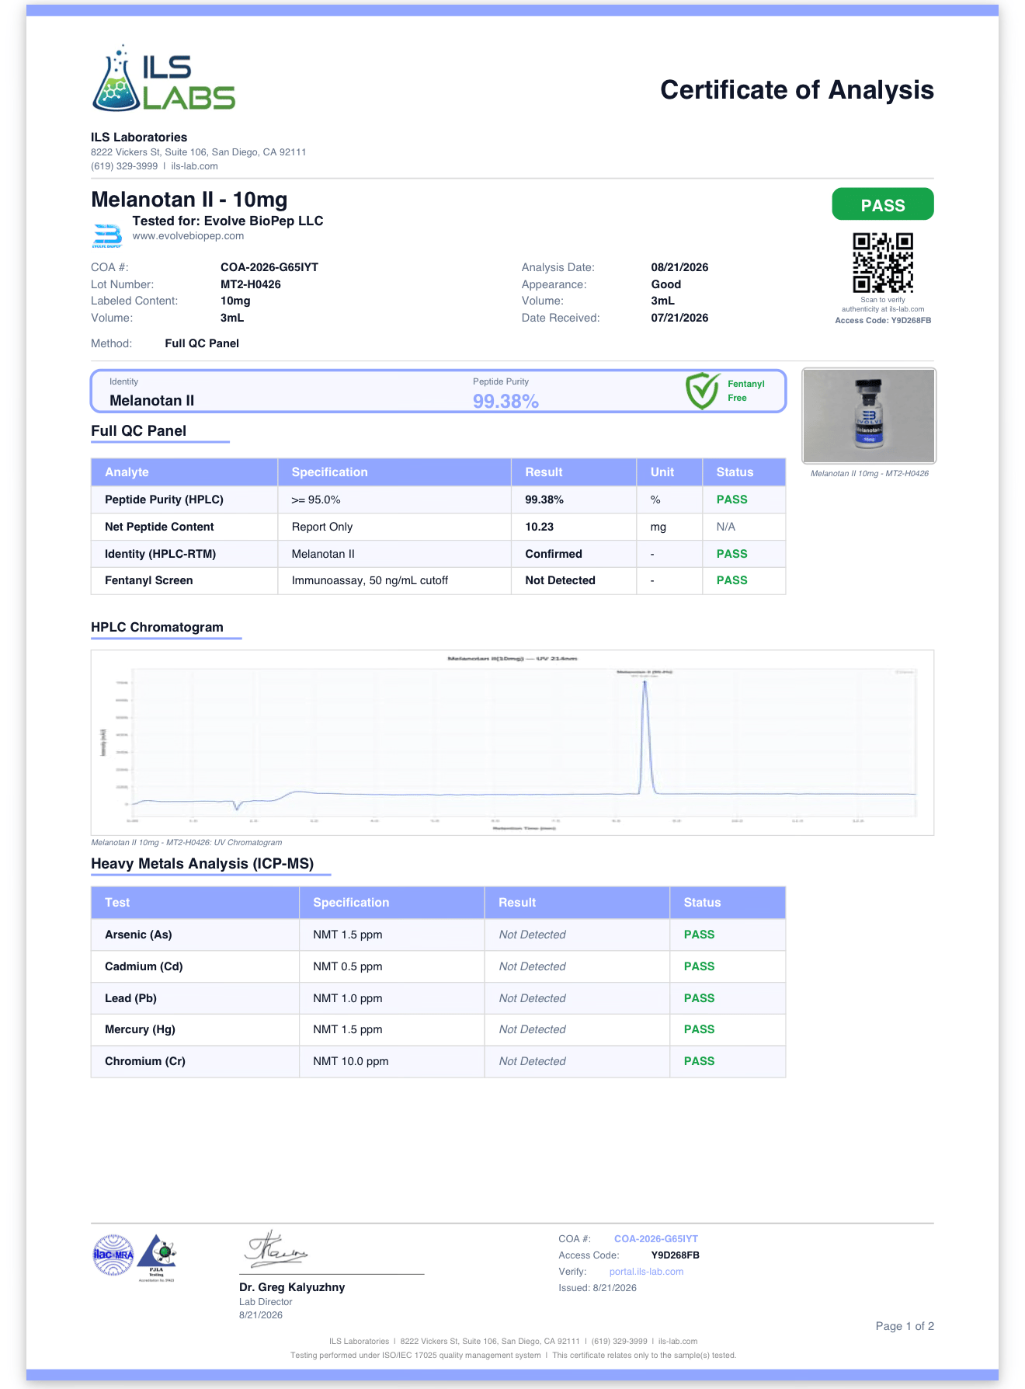The width and height of the screenshot is (1025, 1389).
Task: Click the ils-lab.com text in header address
Action: tap(194, 166)
